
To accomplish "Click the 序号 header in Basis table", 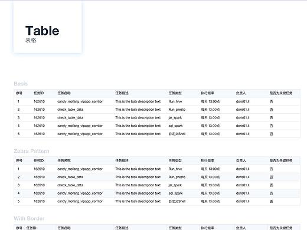I will click(x=19, y=93).
